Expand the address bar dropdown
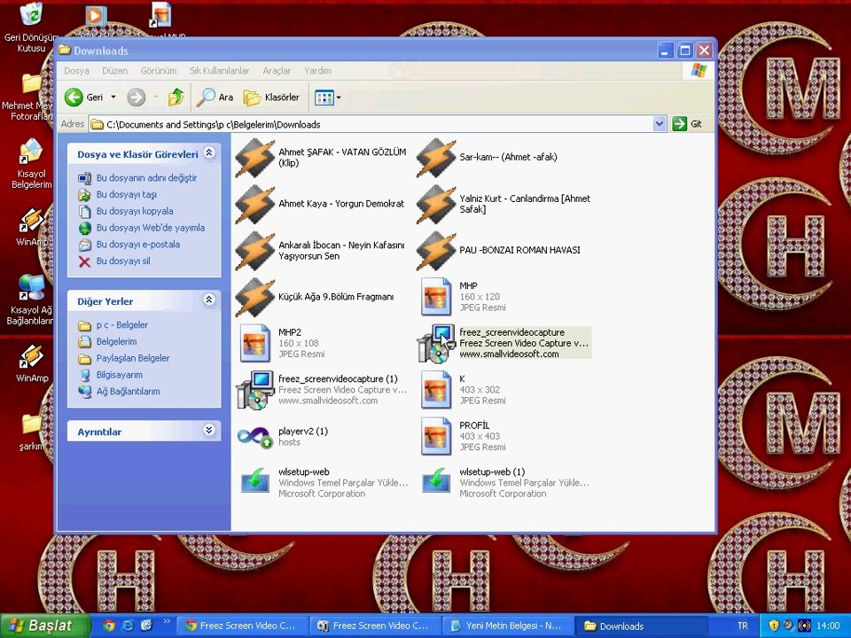 659,124
